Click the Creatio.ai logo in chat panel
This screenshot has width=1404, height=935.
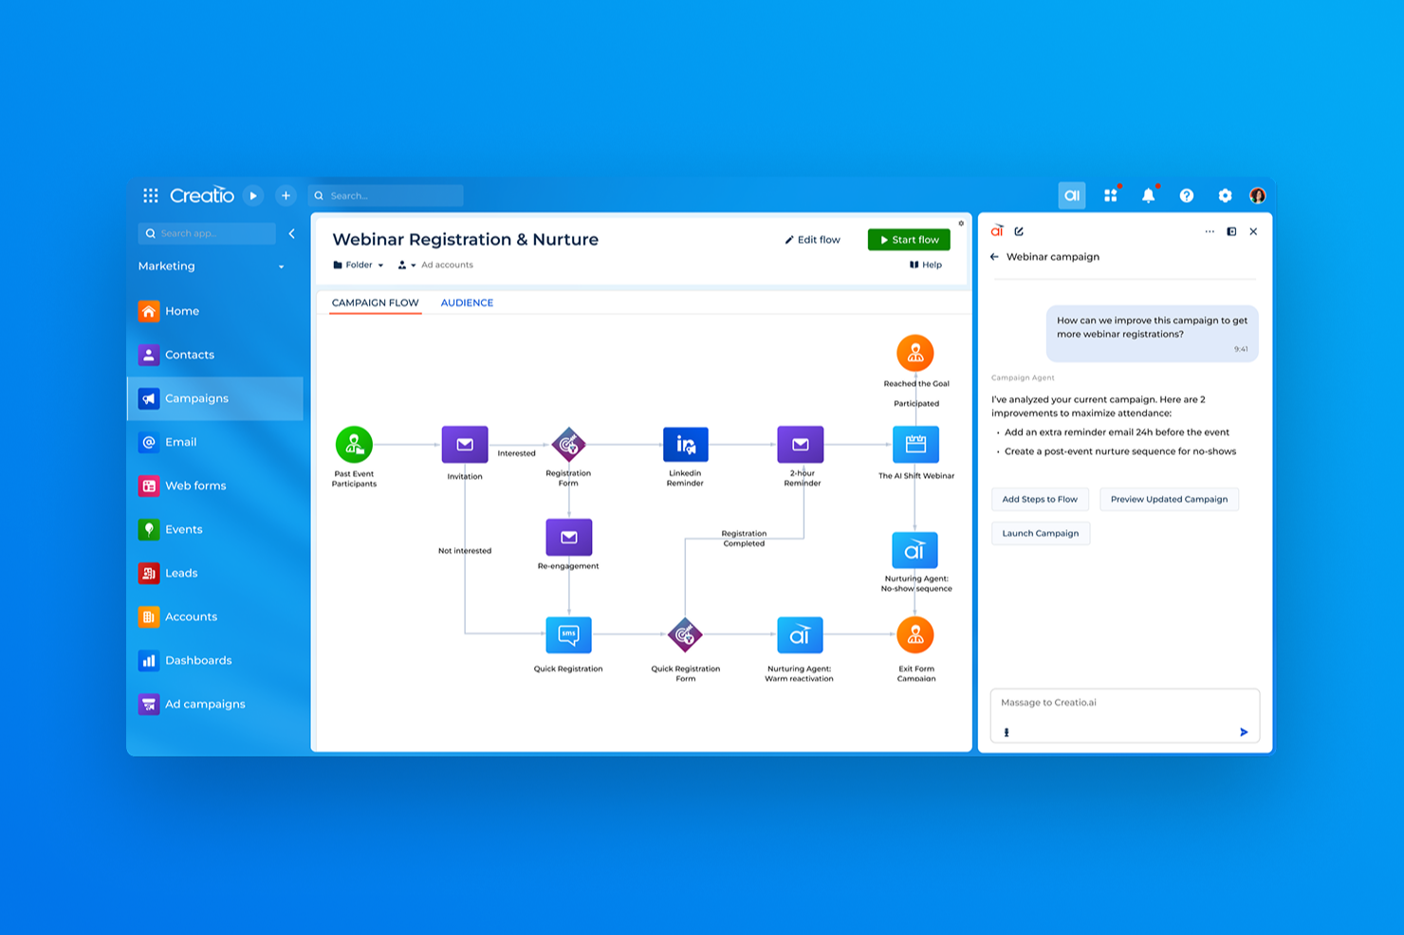click(x=997, y=231)
